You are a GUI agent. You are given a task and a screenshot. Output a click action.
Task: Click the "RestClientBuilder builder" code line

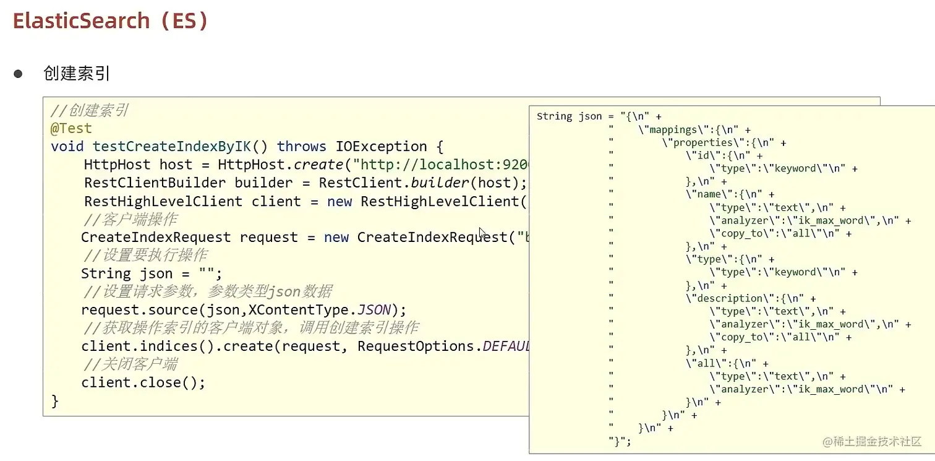click(x=306, y=183)
